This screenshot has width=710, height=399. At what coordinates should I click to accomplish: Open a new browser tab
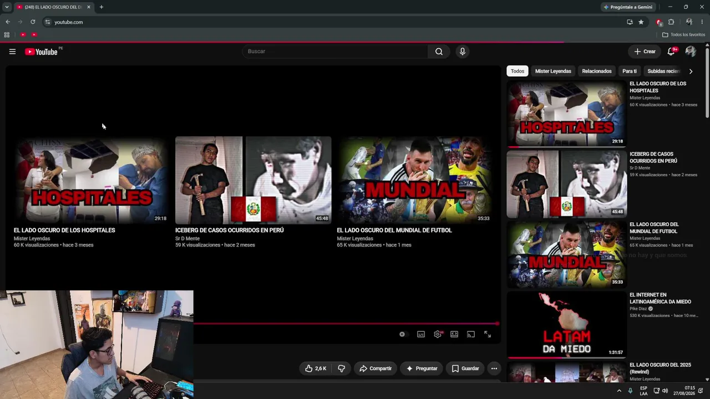(x=102, y=7)
